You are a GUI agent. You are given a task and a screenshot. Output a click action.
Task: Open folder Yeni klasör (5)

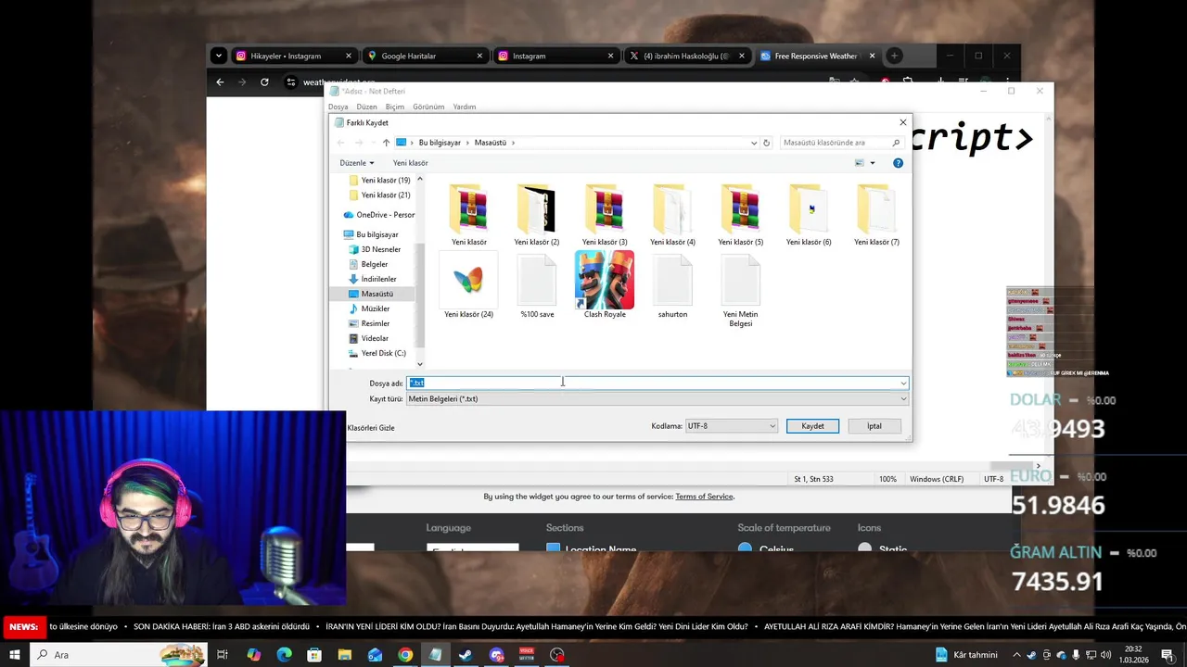(740, 214)
